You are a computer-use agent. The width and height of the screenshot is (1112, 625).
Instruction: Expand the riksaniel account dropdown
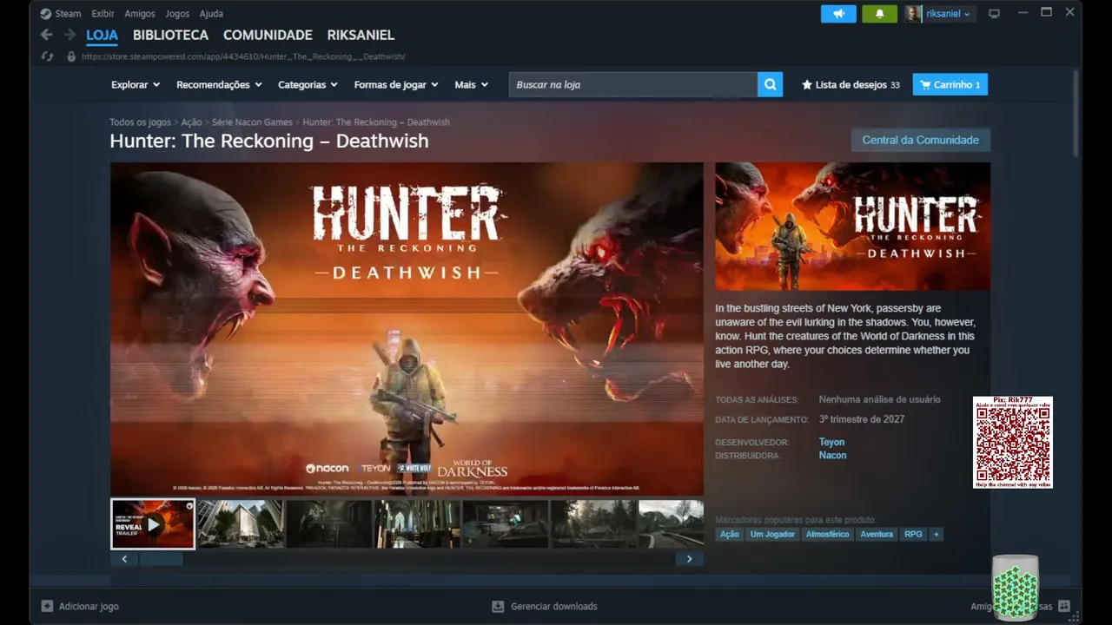(x=966, y=15)
